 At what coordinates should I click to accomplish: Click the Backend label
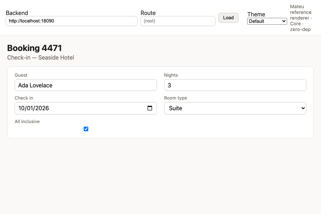(17, 13)
